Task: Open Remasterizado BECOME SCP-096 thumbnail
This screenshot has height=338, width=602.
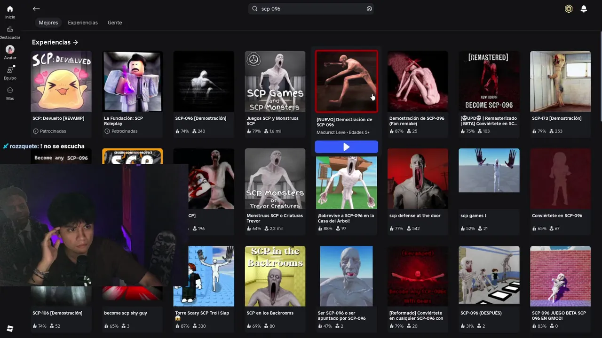Action: (489, 81)
